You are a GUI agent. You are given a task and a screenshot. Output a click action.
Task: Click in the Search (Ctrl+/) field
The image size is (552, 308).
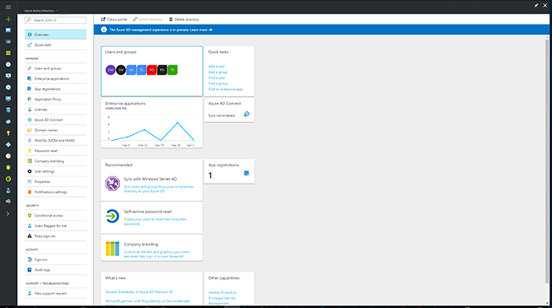click(x=55, y=20)
